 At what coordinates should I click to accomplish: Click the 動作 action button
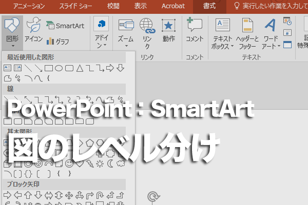pos(168,30)
